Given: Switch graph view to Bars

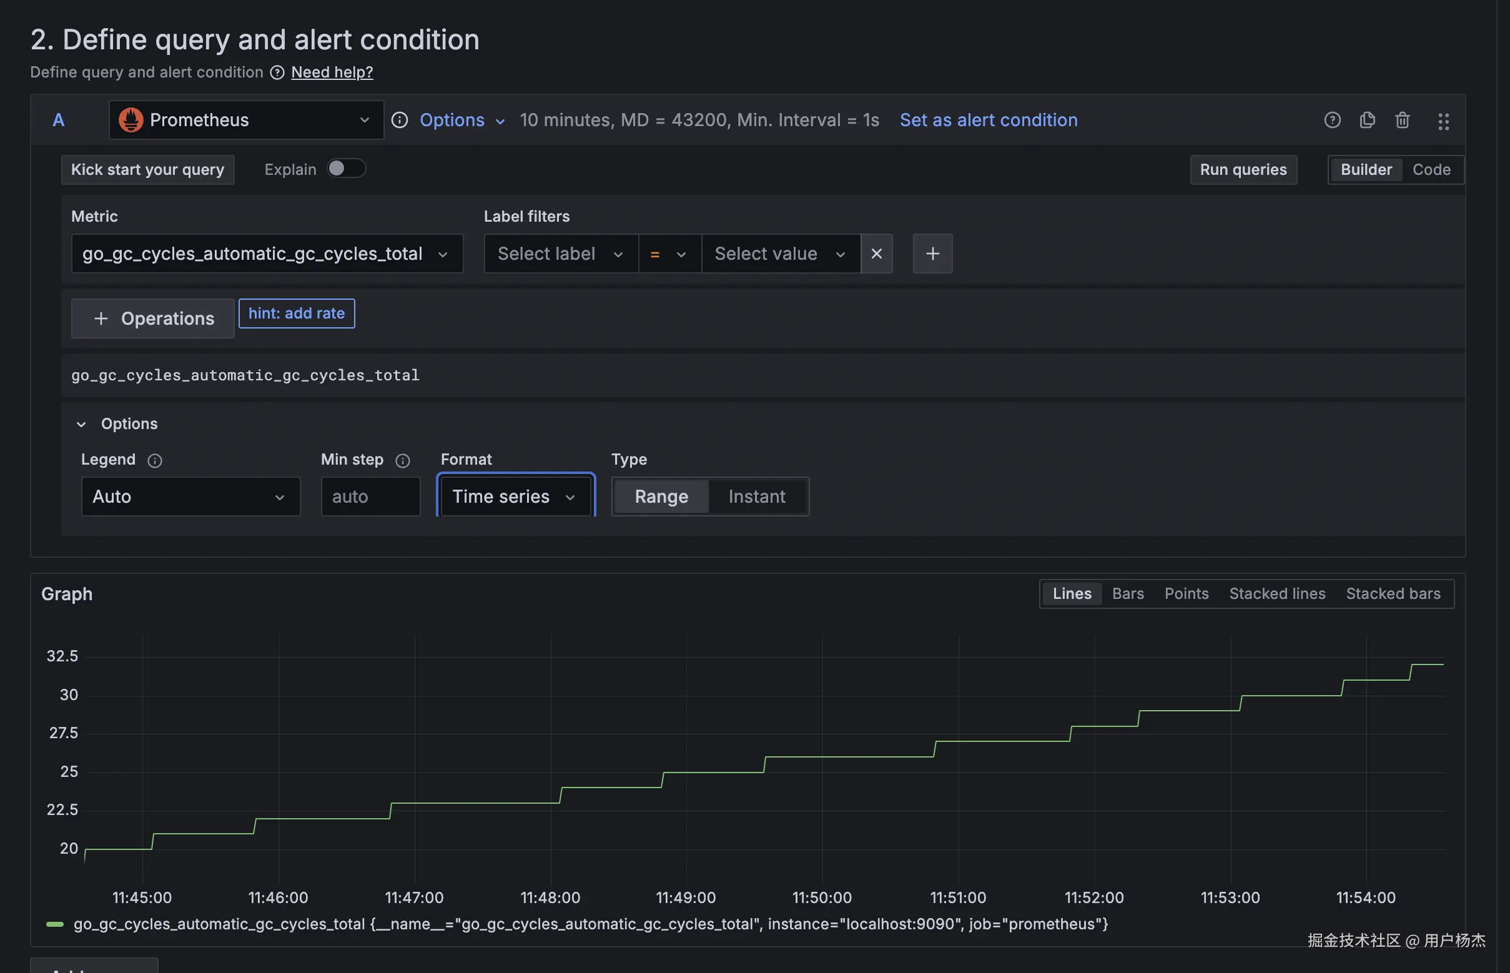Looking at the screenshot, I should pyautogui.click(x=1128, y=594).
